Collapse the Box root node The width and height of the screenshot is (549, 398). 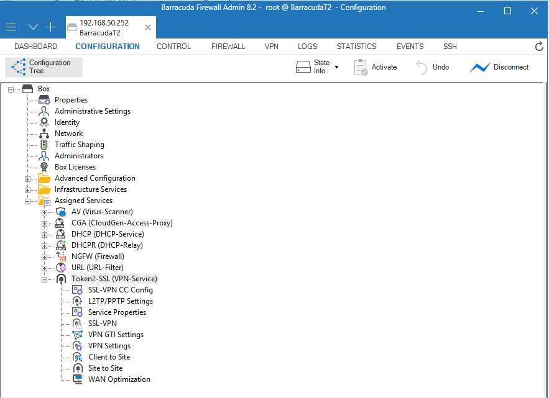11,89
